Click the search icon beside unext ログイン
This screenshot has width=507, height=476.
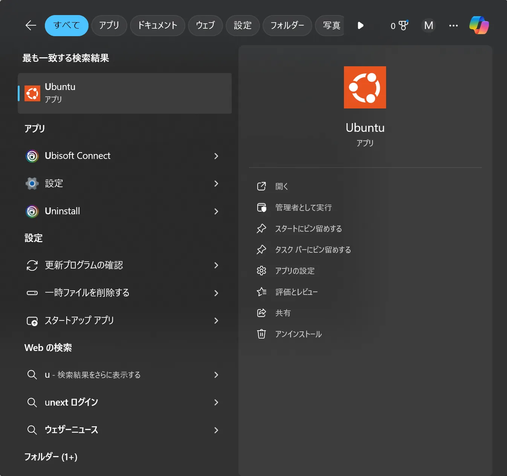coord(32,403)
